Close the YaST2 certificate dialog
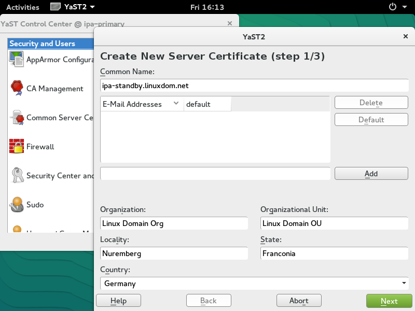415x311 pixels. pos(405,36)
